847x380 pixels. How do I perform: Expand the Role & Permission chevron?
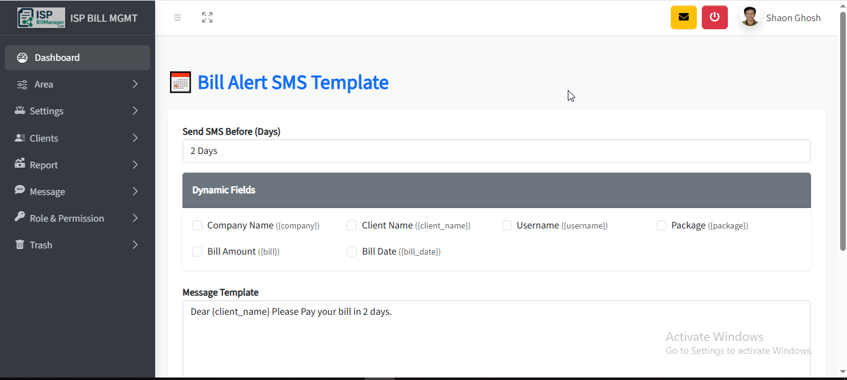[x=135, y=218]
